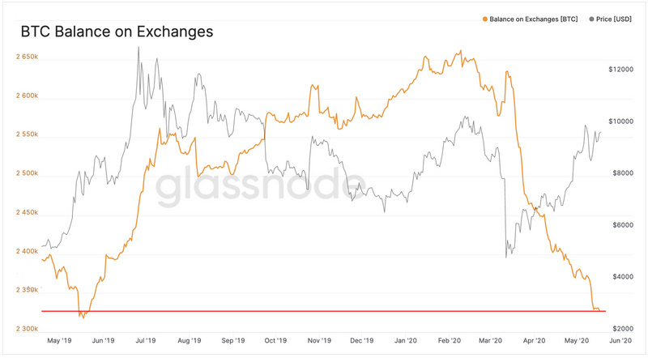Click the BTC Balance on Exchanges title
Viewport: 648px width, 358px height.
117,32
